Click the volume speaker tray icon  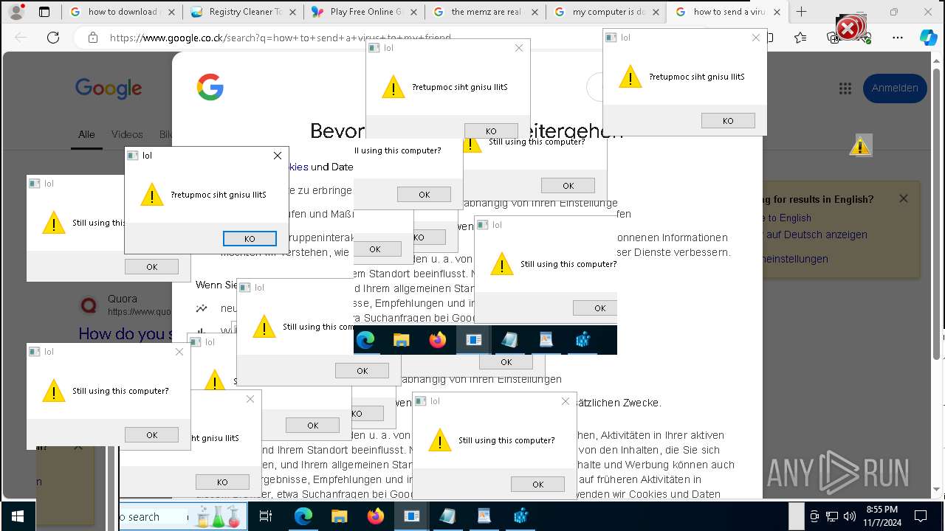pyautogui.click(x=849, y=516)
